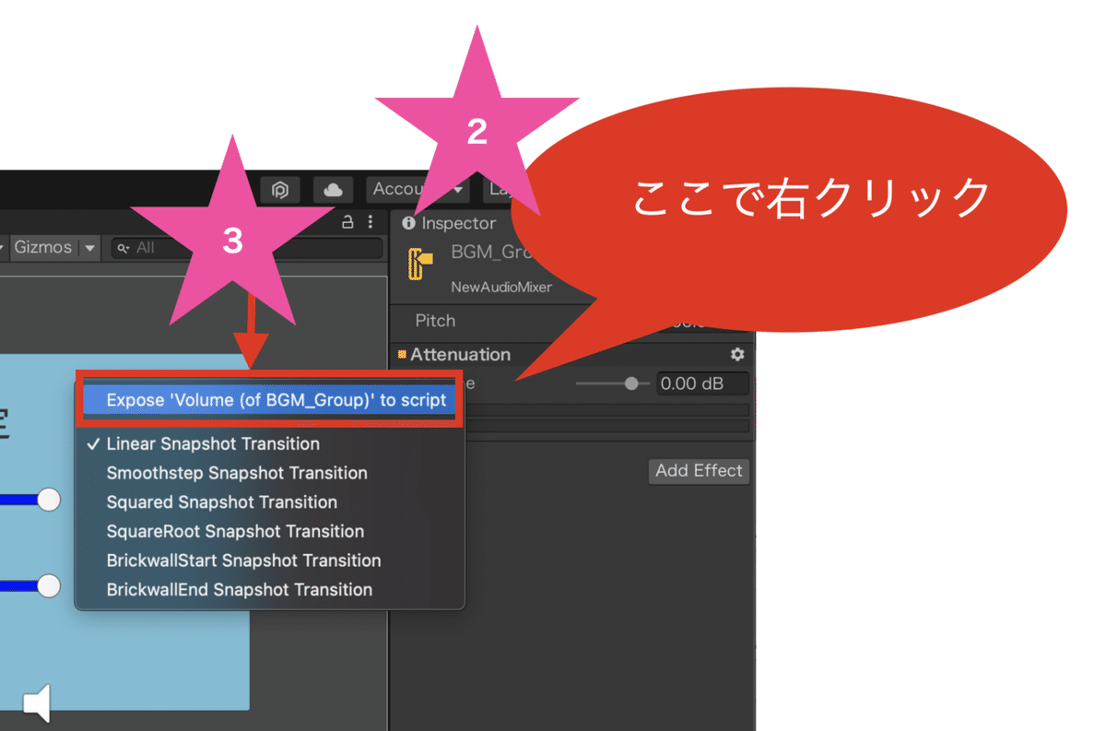The width and height of the screenshot is (1106, 731).
Task: Focus the scene search field labeled All
Action: [245, 248]
